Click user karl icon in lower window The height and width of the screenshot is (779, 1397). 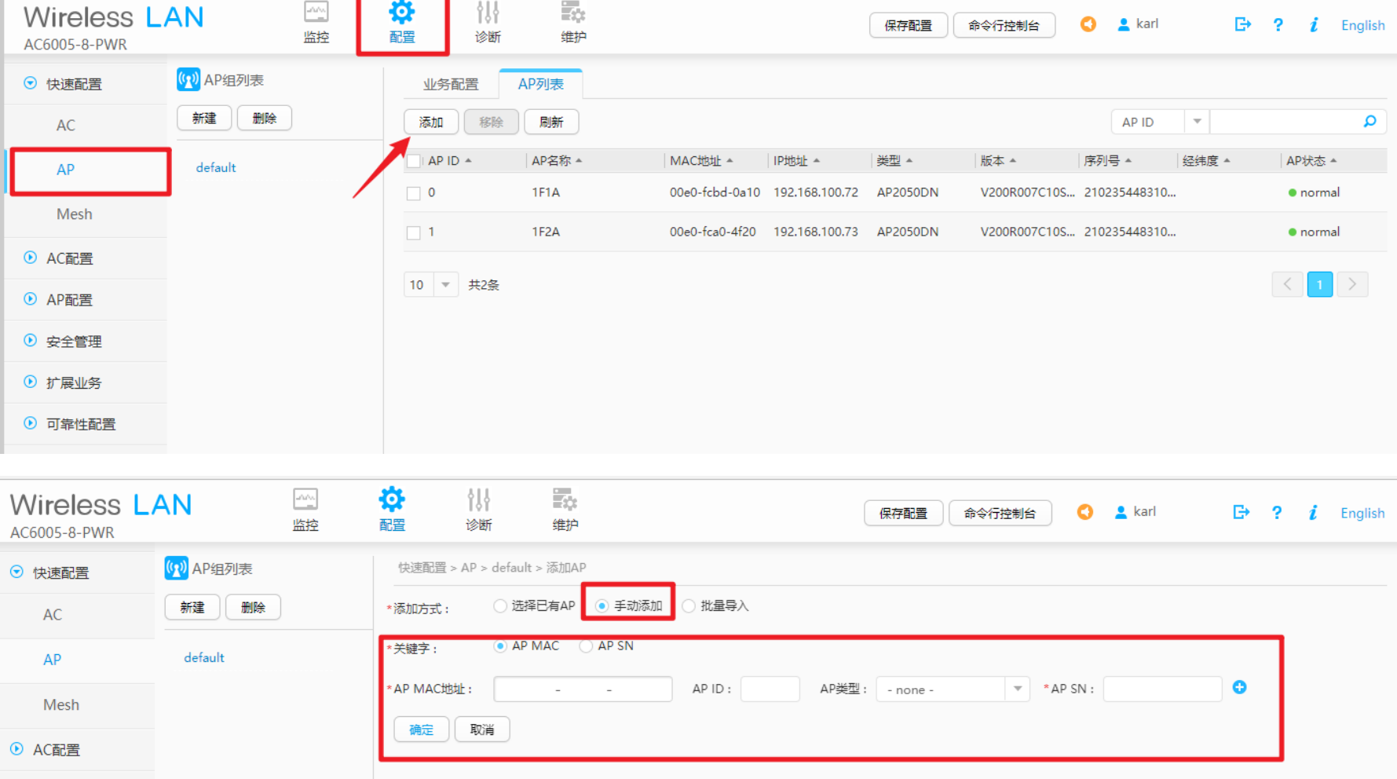click(1121, 513)
